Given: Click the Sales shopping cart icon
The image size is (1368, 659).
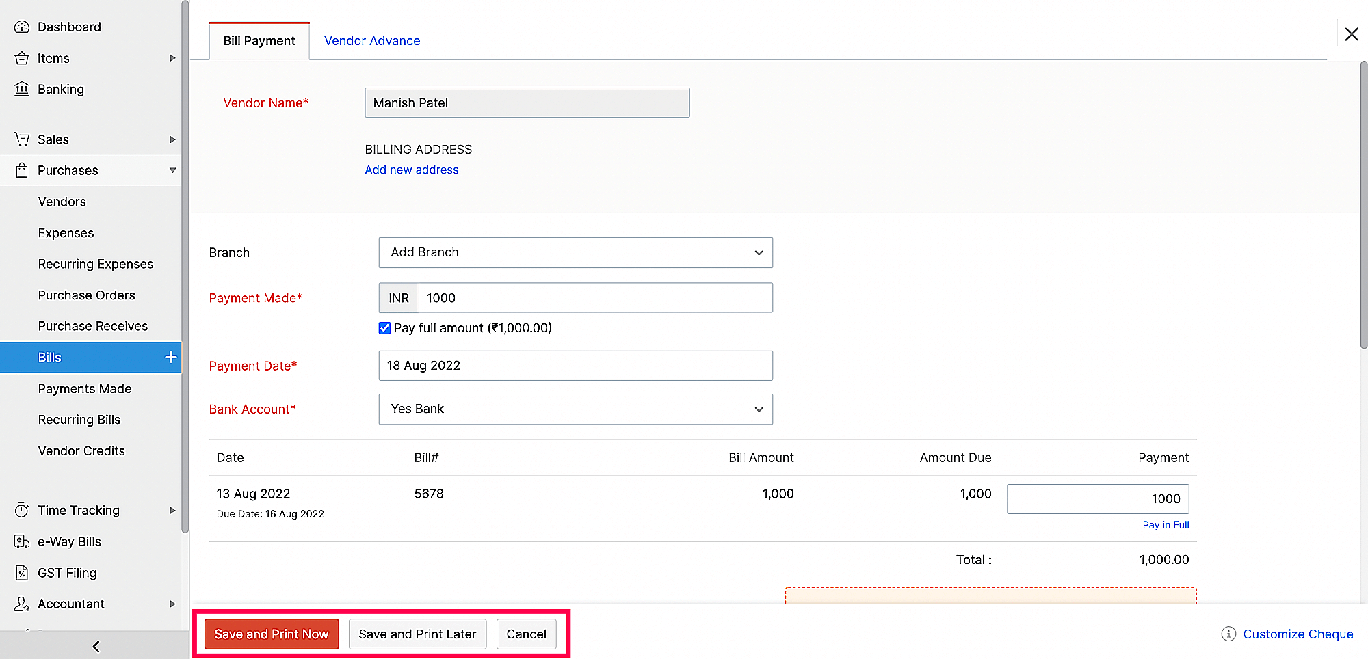Looking at the screenshot, I should tap(22, 139).
